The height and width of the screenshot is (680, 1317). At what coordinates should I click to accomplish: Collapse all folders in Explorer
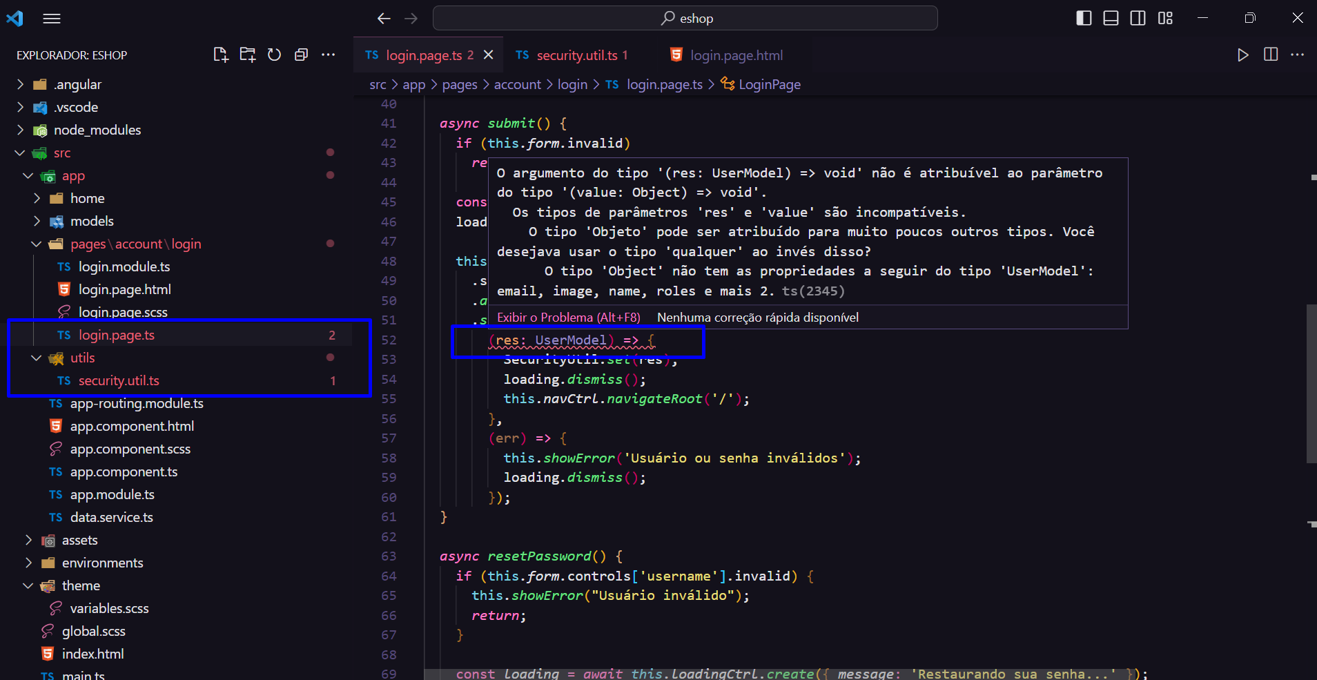(x=301, y=55)
